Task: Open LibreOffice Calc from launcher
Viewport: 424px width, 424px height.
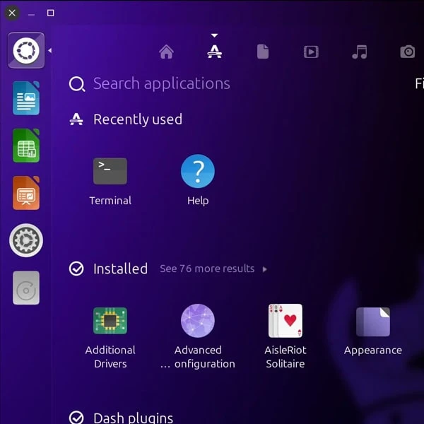Action: pyautogui.click(x=26, y=146)
